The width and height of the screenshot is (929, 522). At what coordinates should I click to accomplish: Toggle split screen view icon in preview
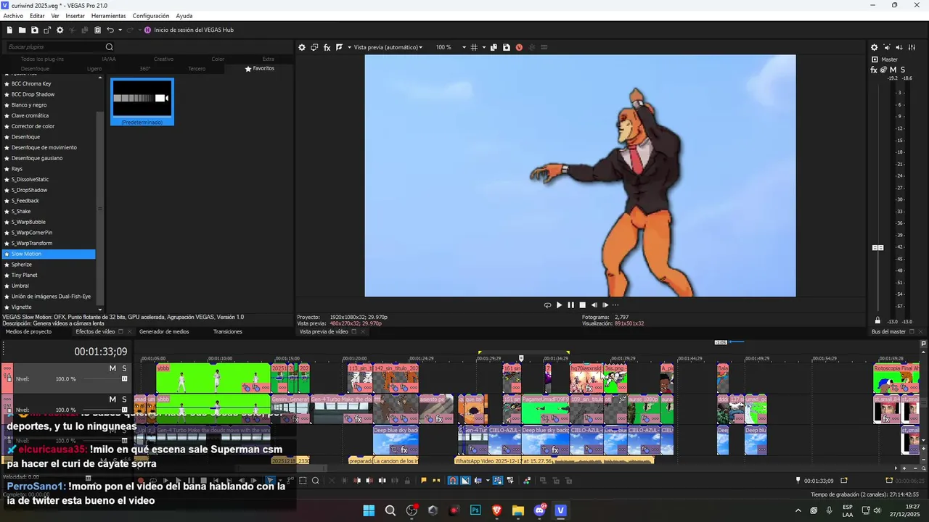[339, 47]
